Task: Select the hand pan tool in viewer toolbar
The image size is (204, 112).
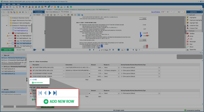Action: point(68,15)
